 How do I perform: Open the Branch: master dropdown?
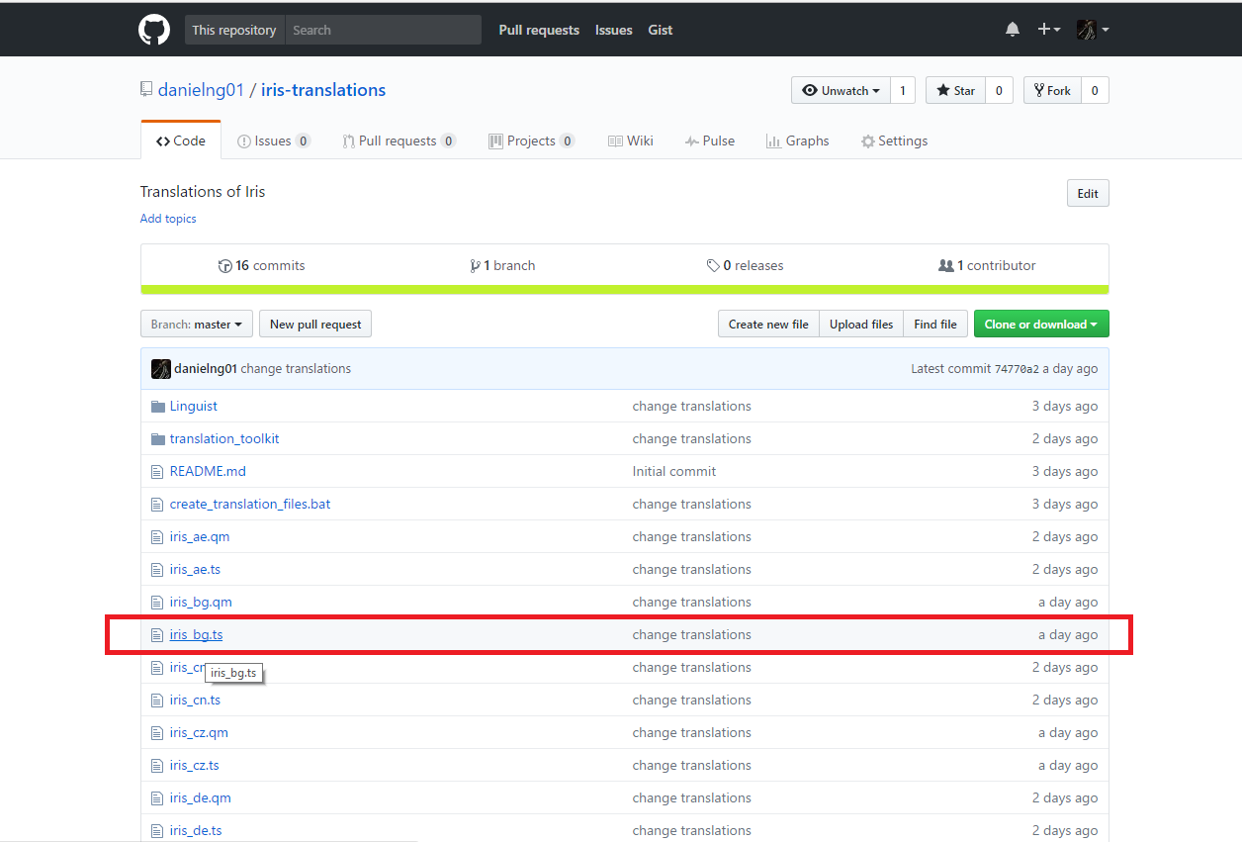pos(197,324)
